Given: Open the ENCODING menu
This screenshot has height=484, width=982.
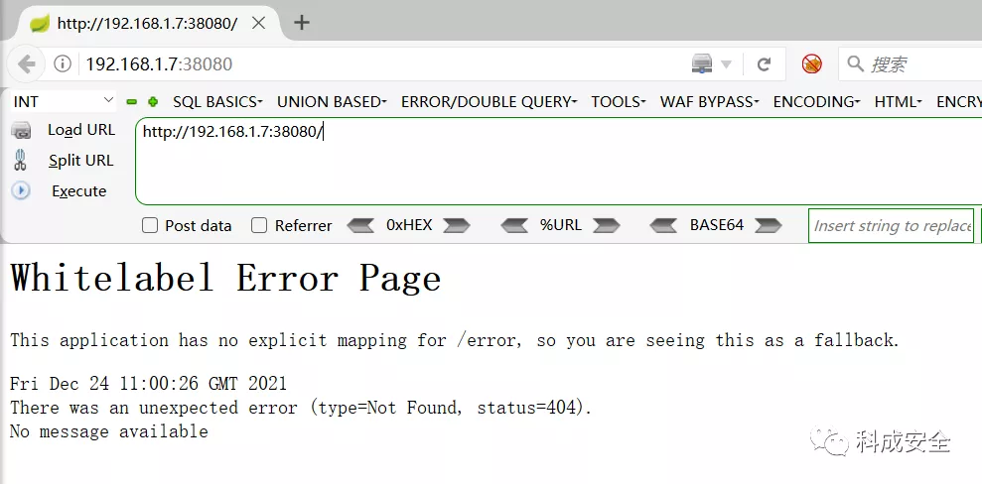Looking at the screenshot, I should 816,102.
